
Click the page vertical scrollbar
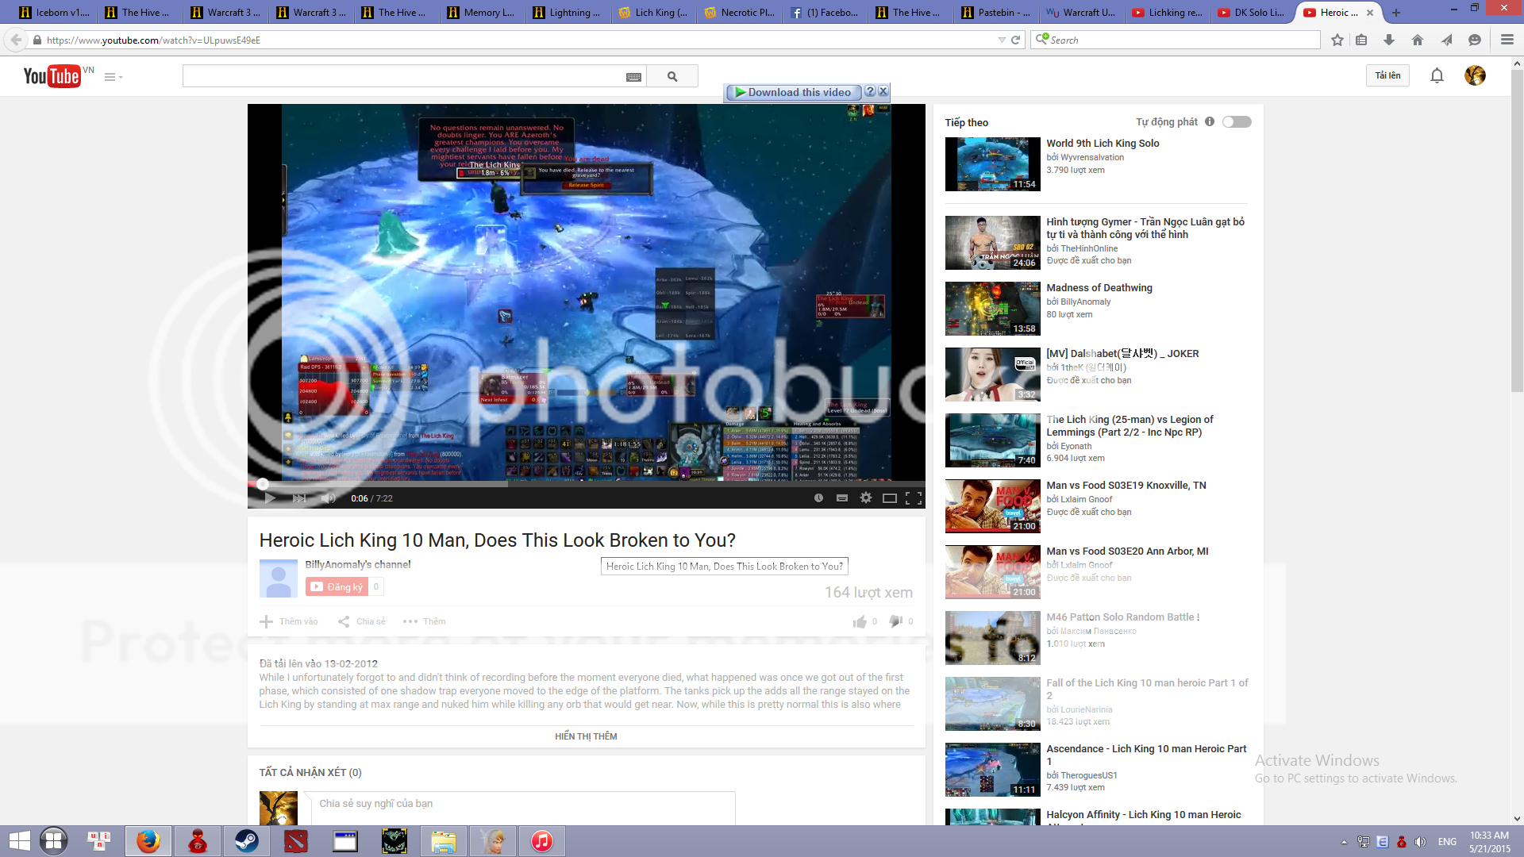(1517, 230)
